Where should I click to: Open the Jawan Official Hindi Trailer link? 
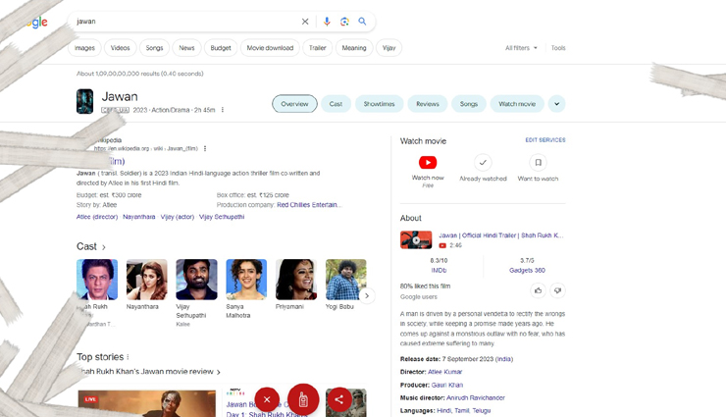pyautogui.click(x=501, y=235)
